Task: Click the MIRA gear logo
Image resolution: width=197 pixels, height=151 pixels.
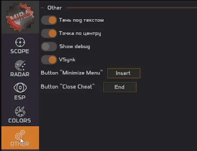Action: [20, 17]
